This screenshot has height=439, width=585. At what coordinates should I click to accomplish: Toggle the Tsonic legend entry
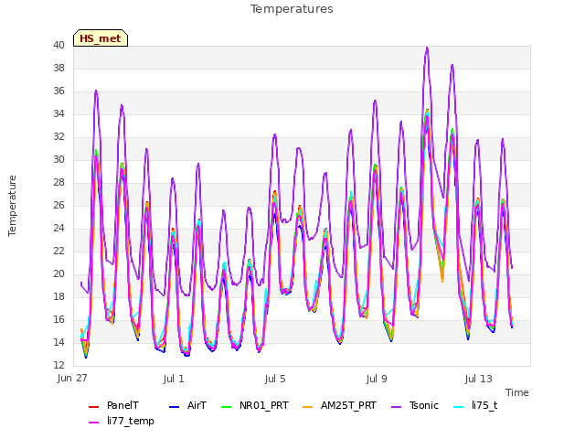point(414,406)
